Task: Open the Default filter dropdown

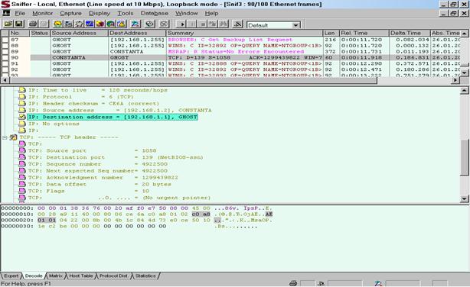Action: 295,25
